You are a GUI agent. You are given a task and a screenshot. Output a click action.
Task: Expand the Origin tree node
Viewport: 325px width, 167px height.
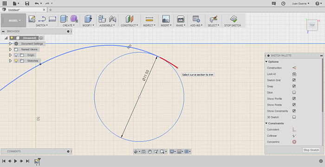10,55
